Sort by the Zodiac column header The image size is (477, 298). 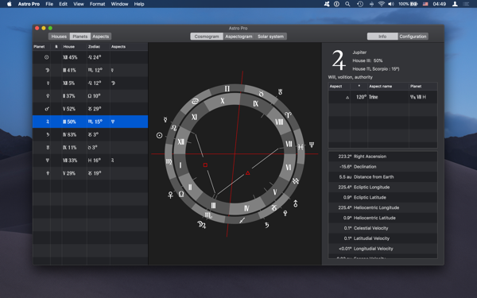(x=94, y=47)
